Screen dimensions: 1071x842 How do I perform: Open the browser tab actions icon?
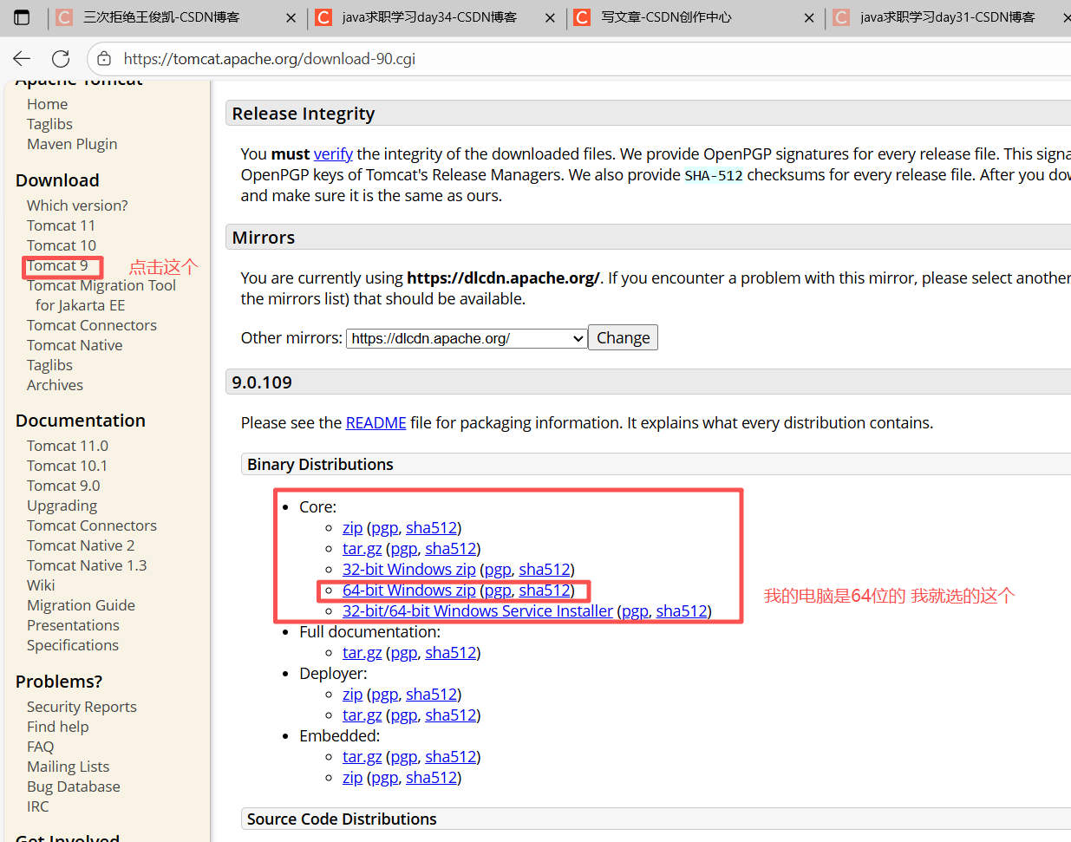(x=22, y=17)
